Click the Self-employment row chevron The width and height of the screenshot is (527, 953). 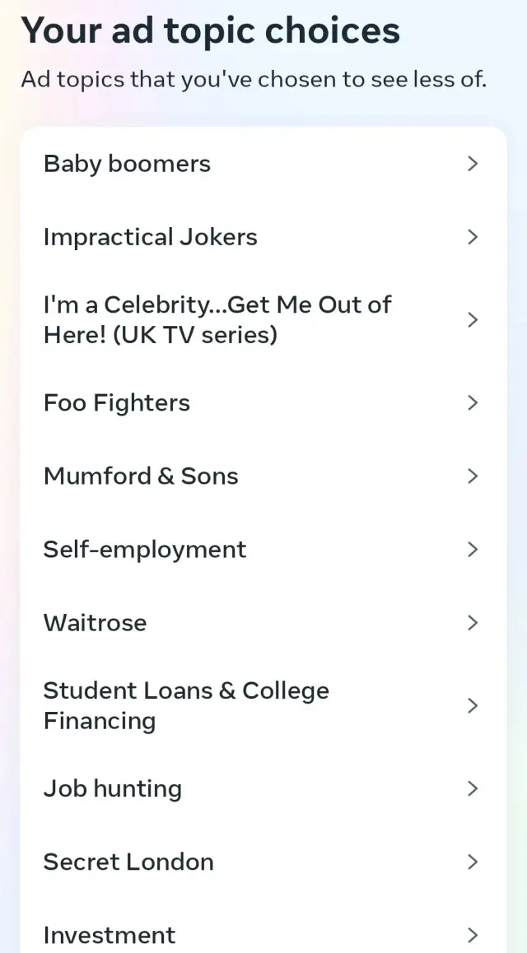point(473,549)
